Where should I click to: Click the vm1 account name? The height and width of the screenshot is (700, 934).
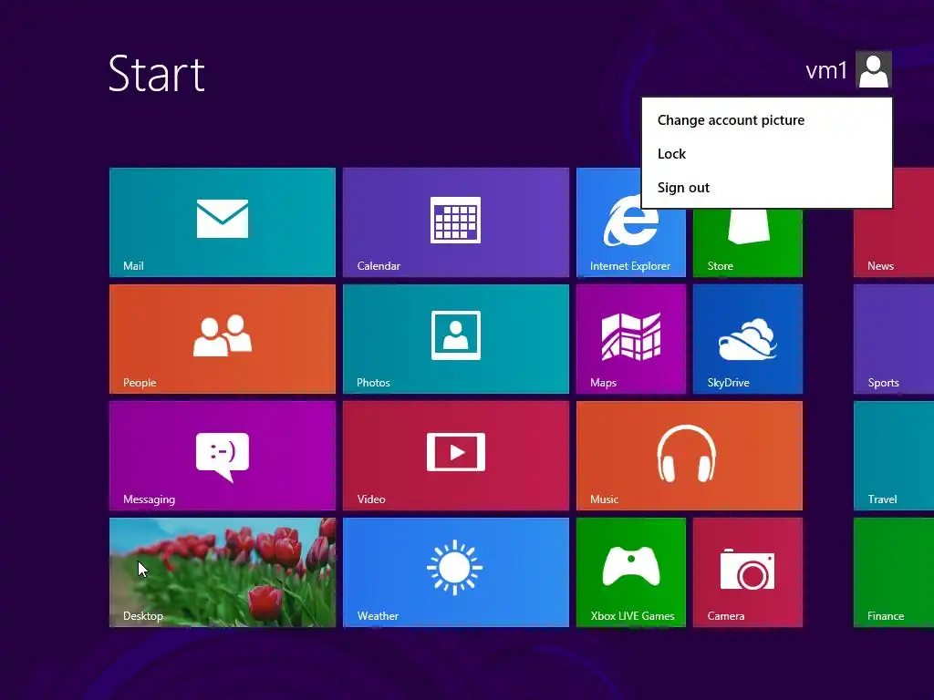coord(826,71)
